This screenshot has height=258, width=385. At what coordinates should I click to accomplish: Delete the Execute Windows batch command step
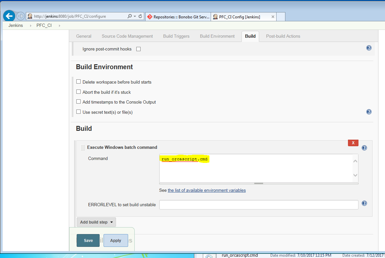(353, 143)
